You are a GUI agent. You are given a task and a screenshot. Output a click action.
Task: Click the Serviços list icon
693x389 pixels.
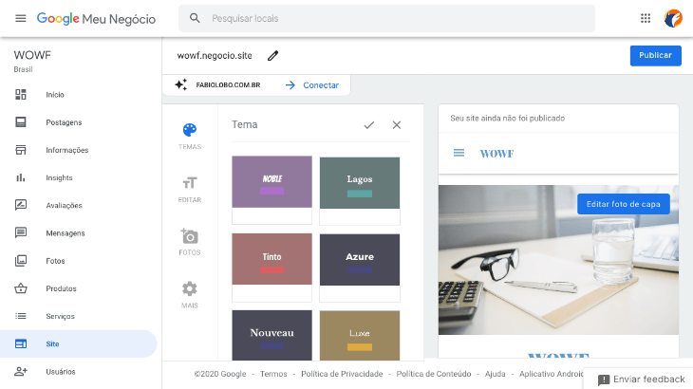click(x=21, y=316)
